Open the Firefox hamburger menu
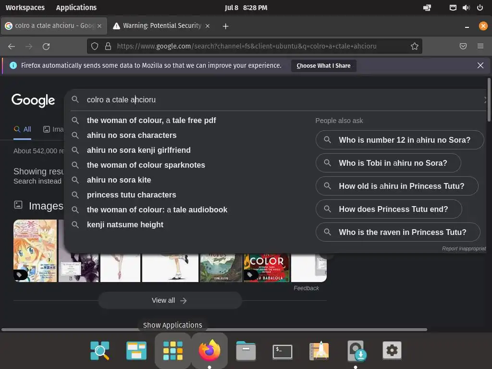Screen dimensions: 492x369 (x=480, y=47)
